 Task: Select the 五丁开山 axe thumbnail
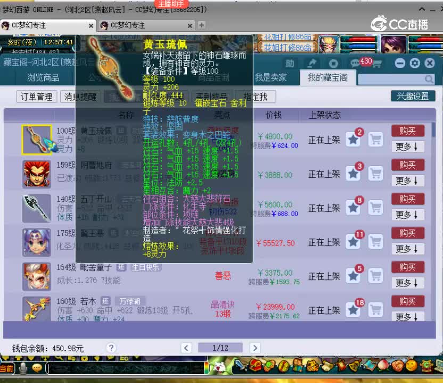[37, 208]
